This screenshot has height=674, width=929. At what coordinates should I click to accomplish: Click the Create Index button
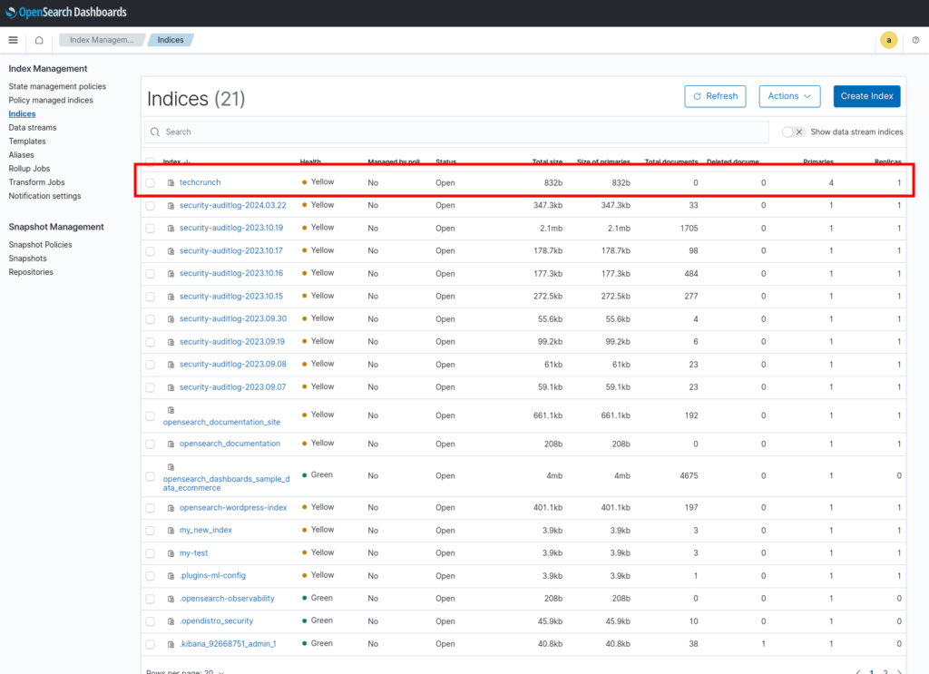point(866,96)
